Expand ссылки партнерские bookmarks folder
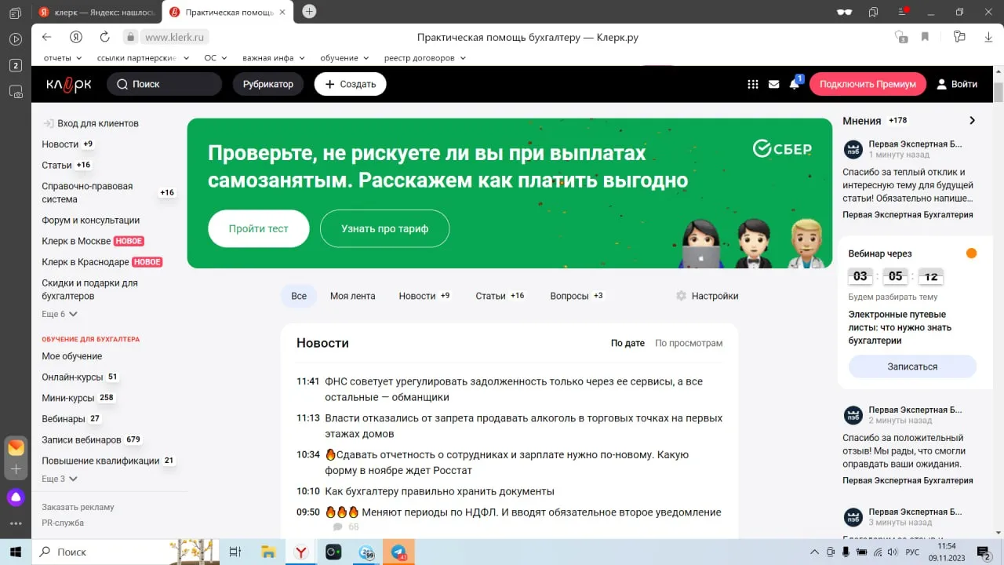Screen dimensions: 1004x565 pos(143,58)
